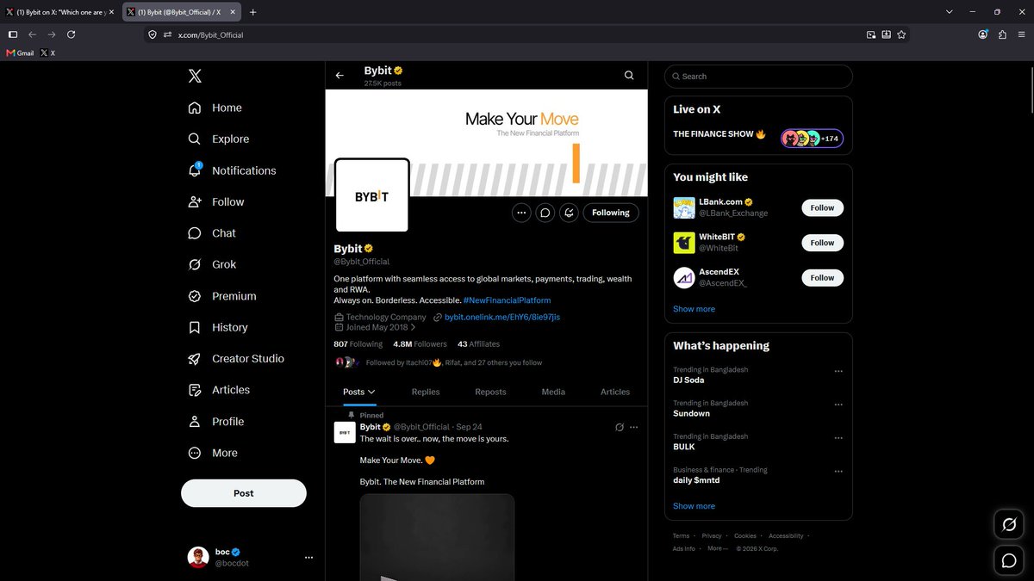
Task: Open DJ Soda trend options menu
Action: (x=838, y=371)
